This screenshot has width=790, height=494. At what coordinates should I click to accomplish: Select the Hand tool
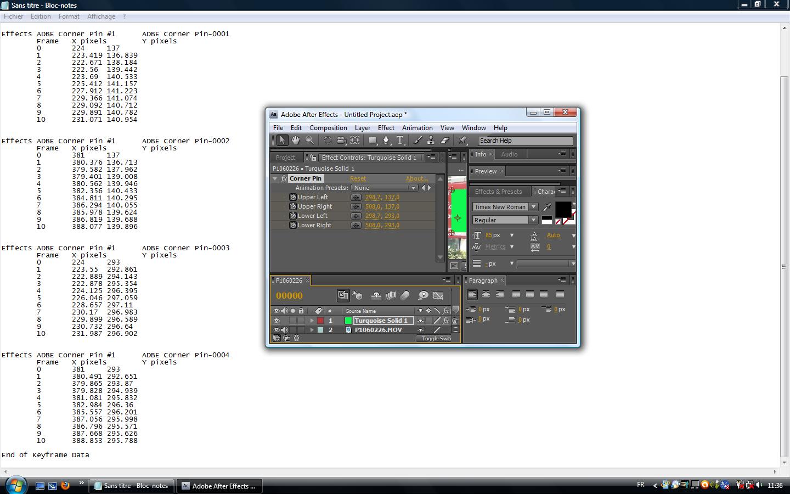point(296,141)
